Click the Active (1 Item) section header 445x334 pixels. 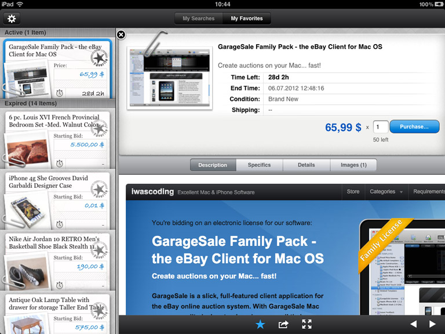57,32
